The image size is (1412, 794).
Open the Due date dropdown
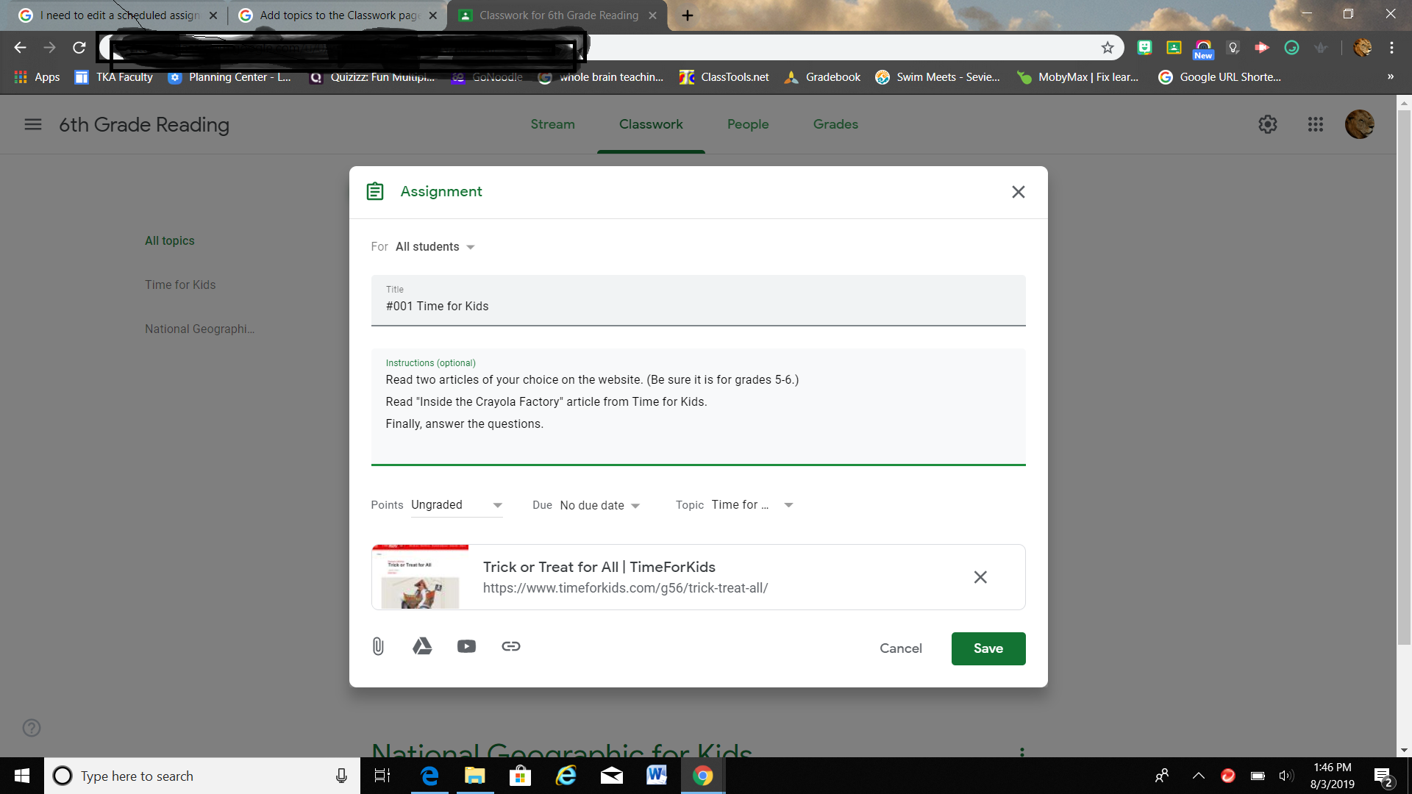pos(599,505)
